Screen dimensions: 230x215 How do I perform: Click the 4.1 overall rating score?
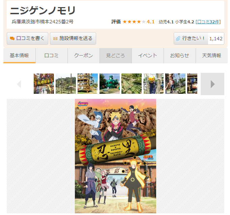pos(151,22)
